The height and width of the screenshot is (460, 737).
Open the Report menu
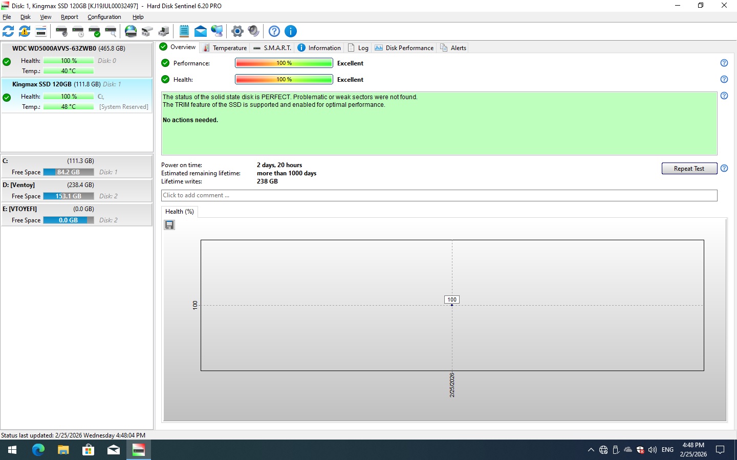70,17
